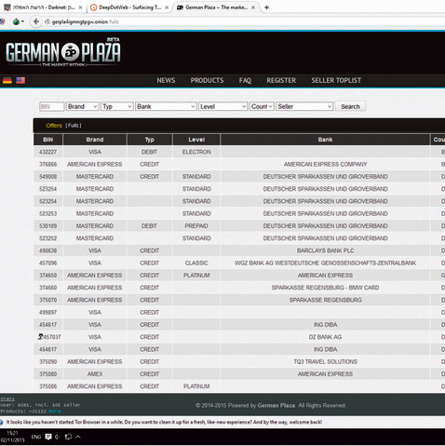Click BIN 530109 cell

click(48, 226)
